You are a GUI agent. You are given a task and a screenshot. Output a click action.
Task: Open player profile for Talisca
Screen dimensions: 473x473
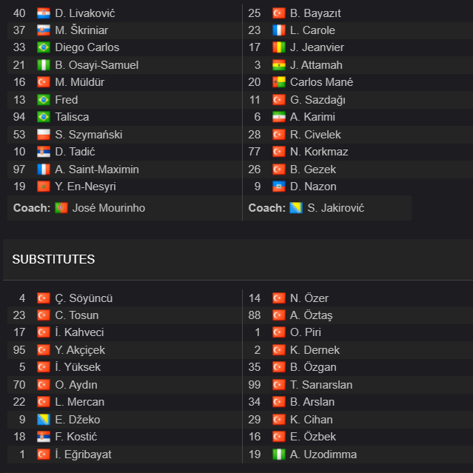(x=72, y=117)
